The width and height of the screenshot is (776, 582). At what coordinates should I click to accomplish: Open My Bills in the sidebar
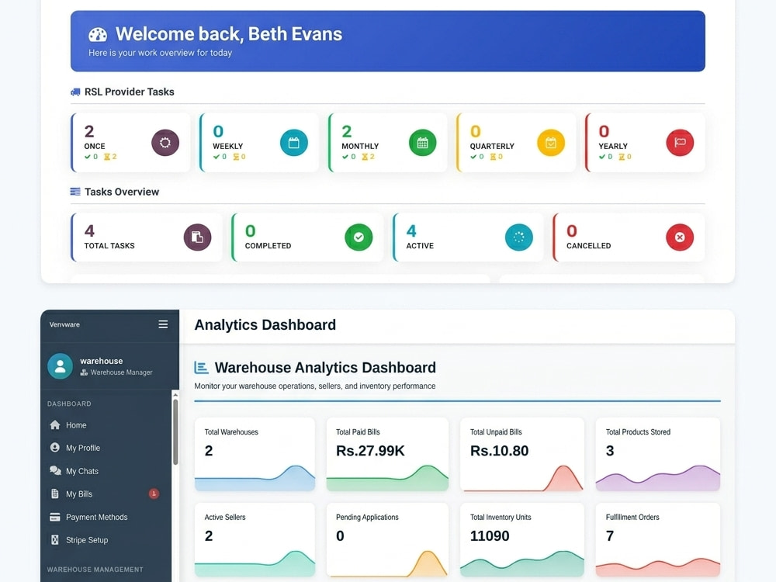106,494
